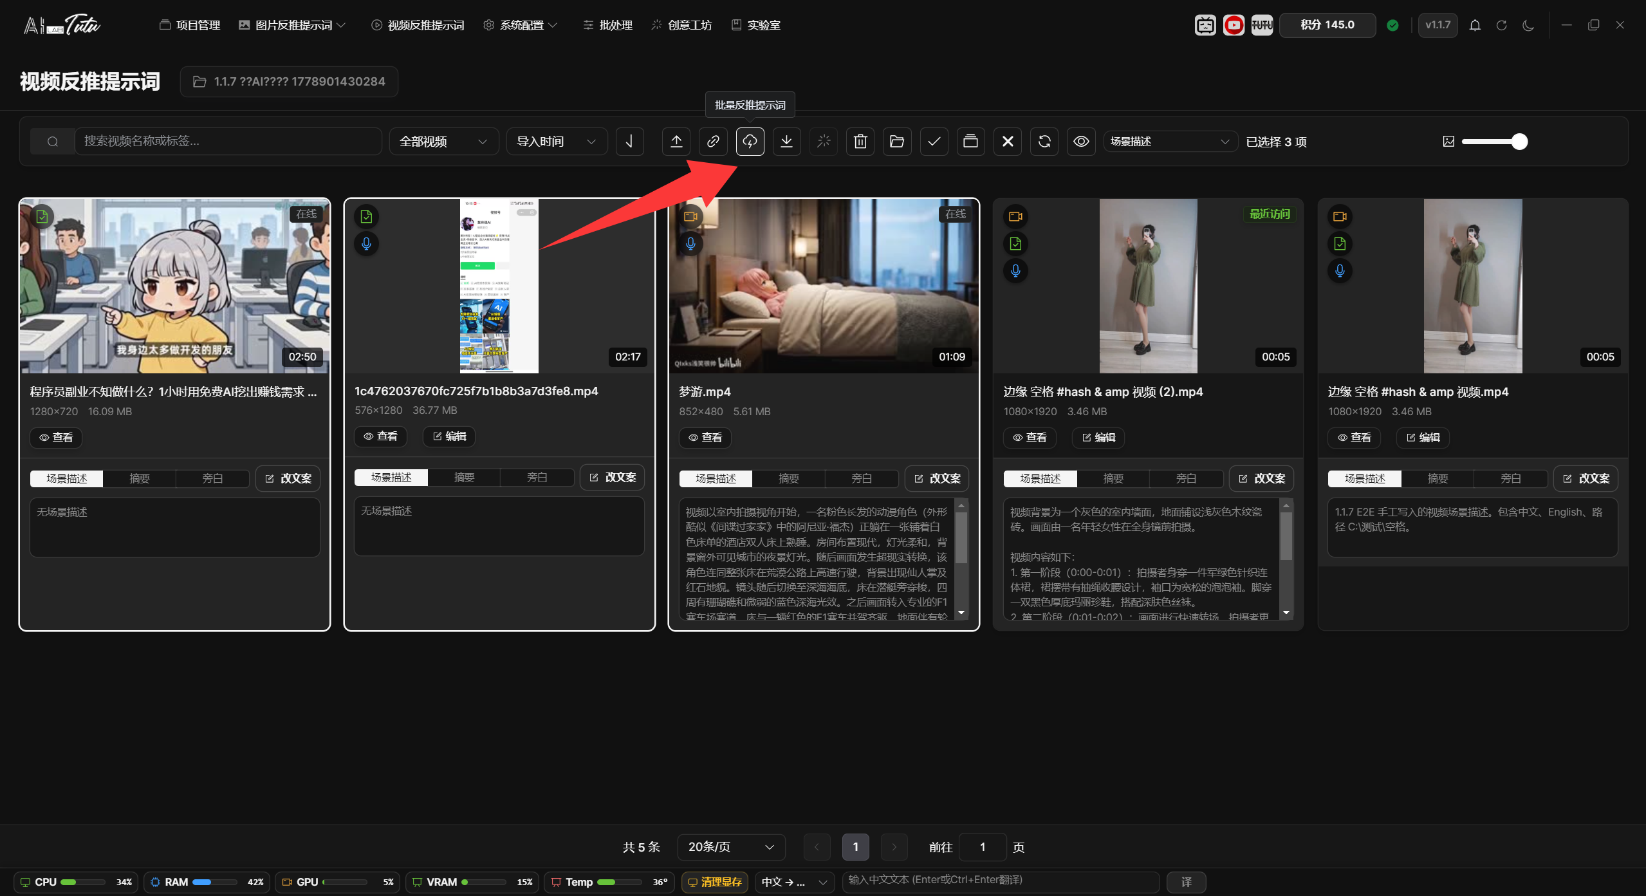
Task: Click the 积分 145.0 points button
Action: click(x=1327, y=25)
